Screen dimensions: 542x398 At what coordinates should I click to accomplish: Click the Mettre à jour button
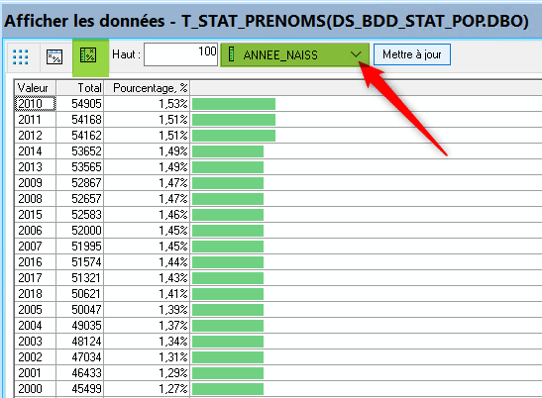click(411, 54)
